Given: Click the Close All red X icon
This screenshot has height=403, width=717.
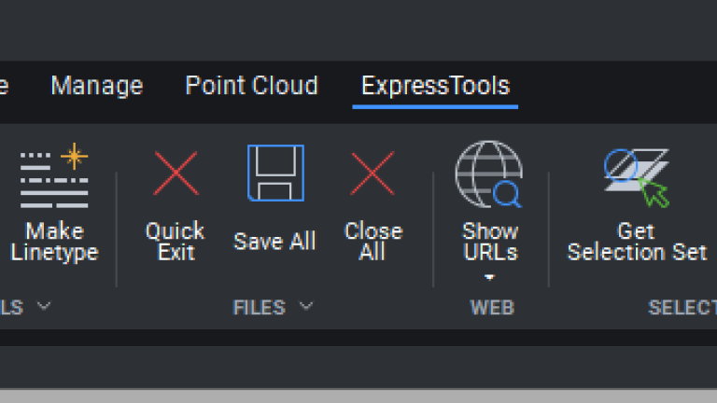Looking at the screenshot, I should (x=373, y=174).
